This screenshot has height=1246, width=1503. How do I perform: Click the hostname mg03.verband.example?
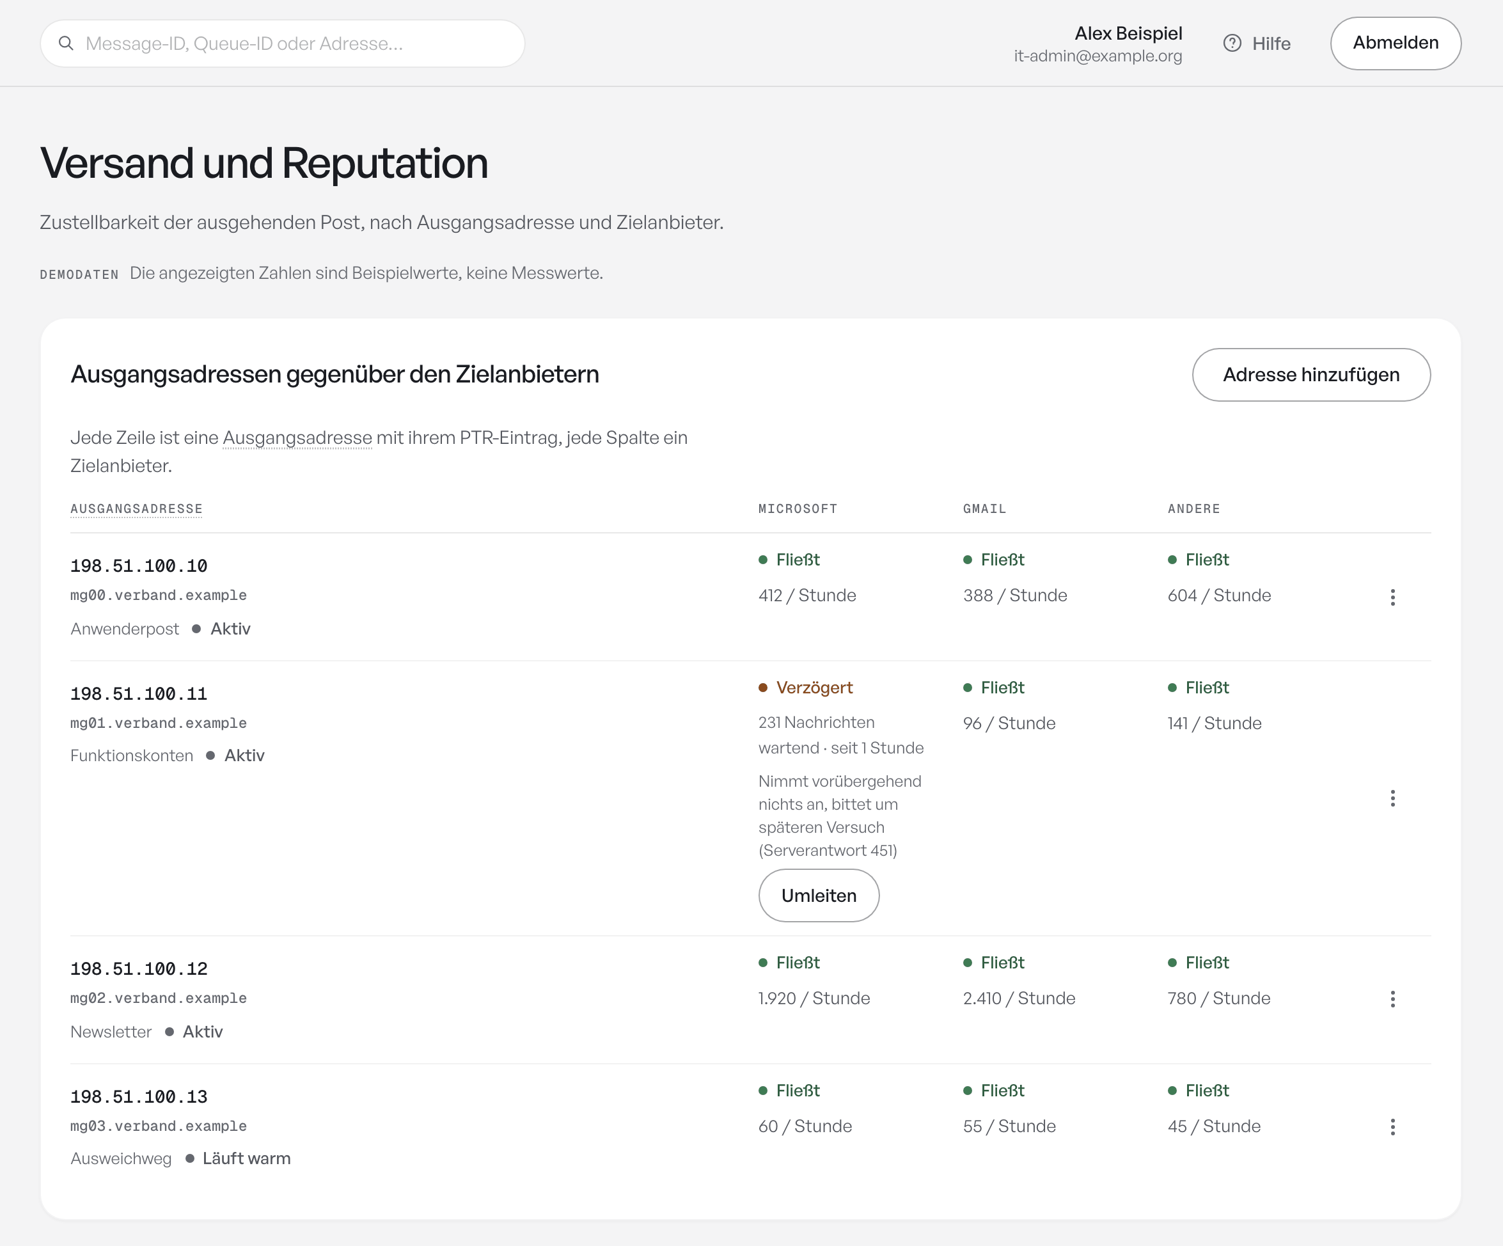coord(158,1126)
